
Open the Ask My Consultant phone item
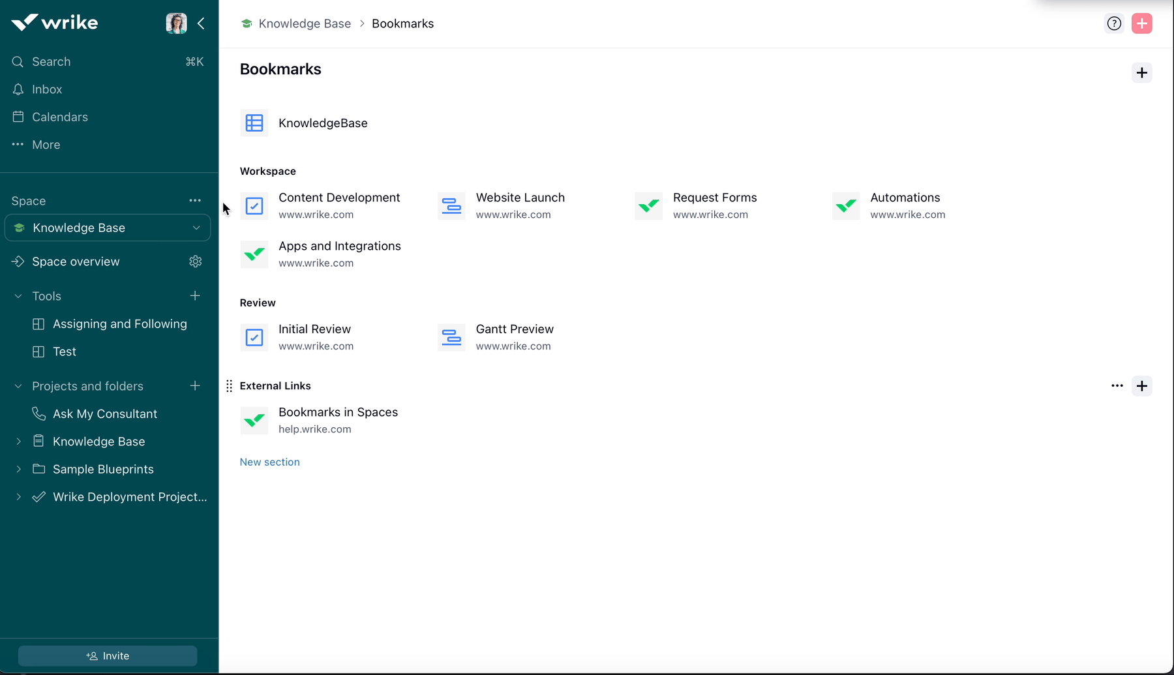pyautogui.click(x=105, y=413)
